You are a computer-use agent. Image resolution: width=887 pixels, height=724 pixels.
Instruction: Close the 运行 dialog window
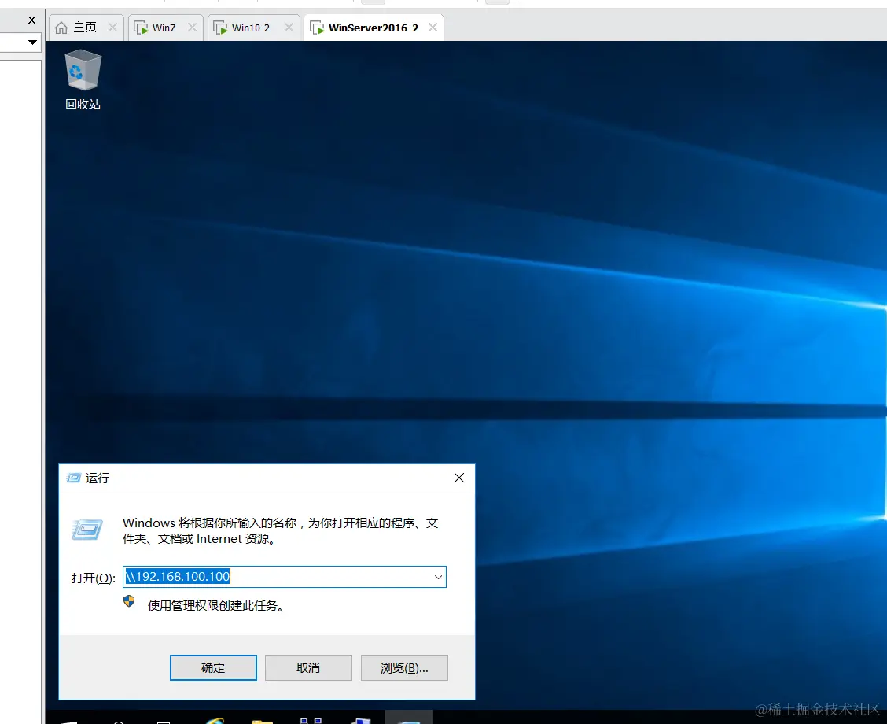pos(459,478)
